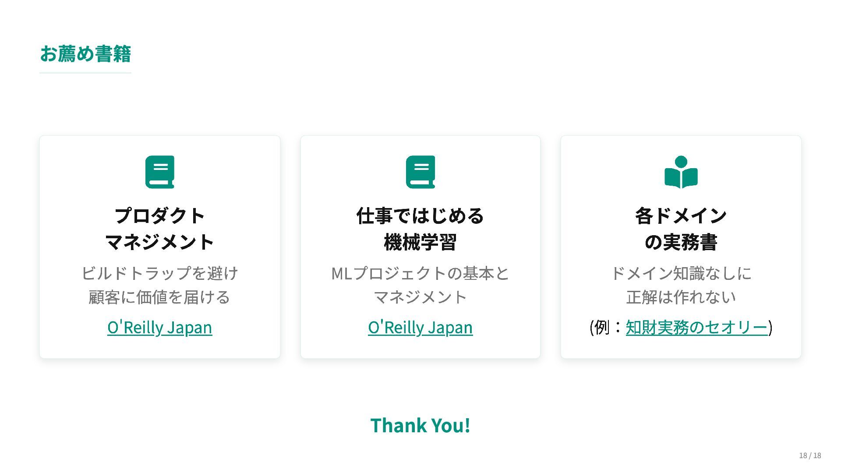Click the underline beneath お薦め書籍 title
841x473 pixels.
(x=85, y=73)
